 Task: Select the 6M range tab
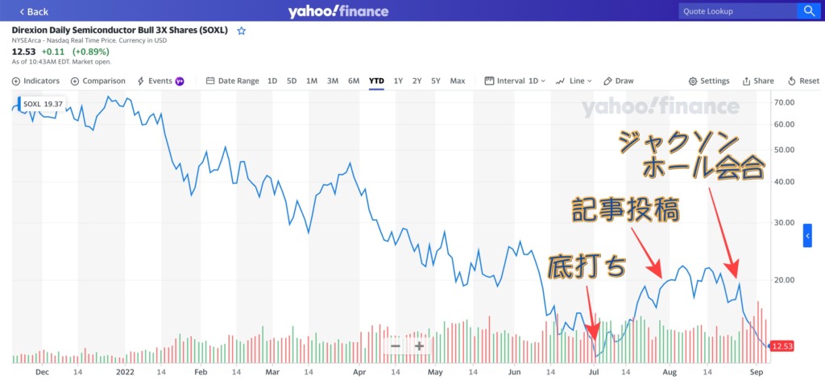pos(354,81)
